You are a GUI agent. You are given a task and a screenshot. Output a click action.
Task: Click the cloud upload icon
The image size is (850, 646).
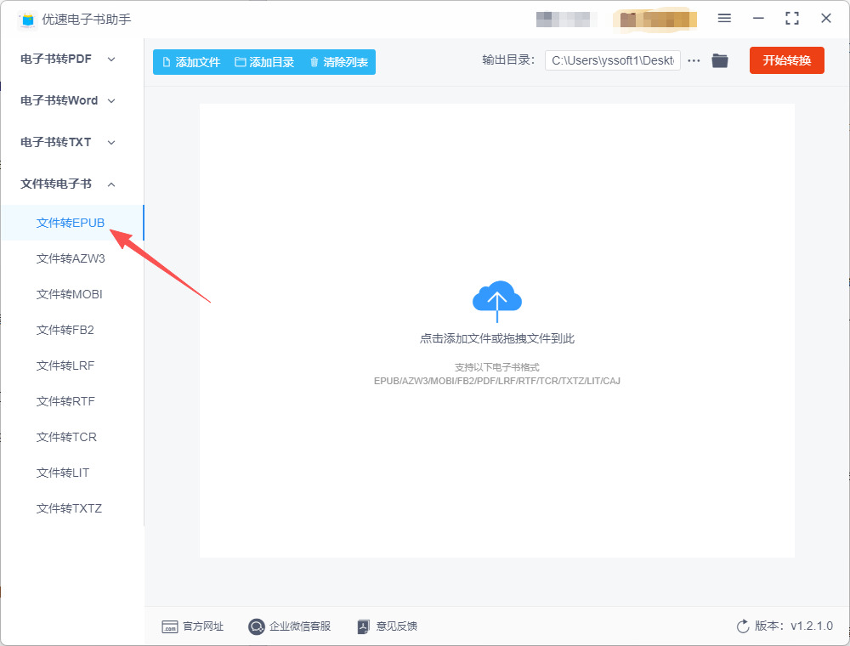pyautogui.click(x=497, y=301)
